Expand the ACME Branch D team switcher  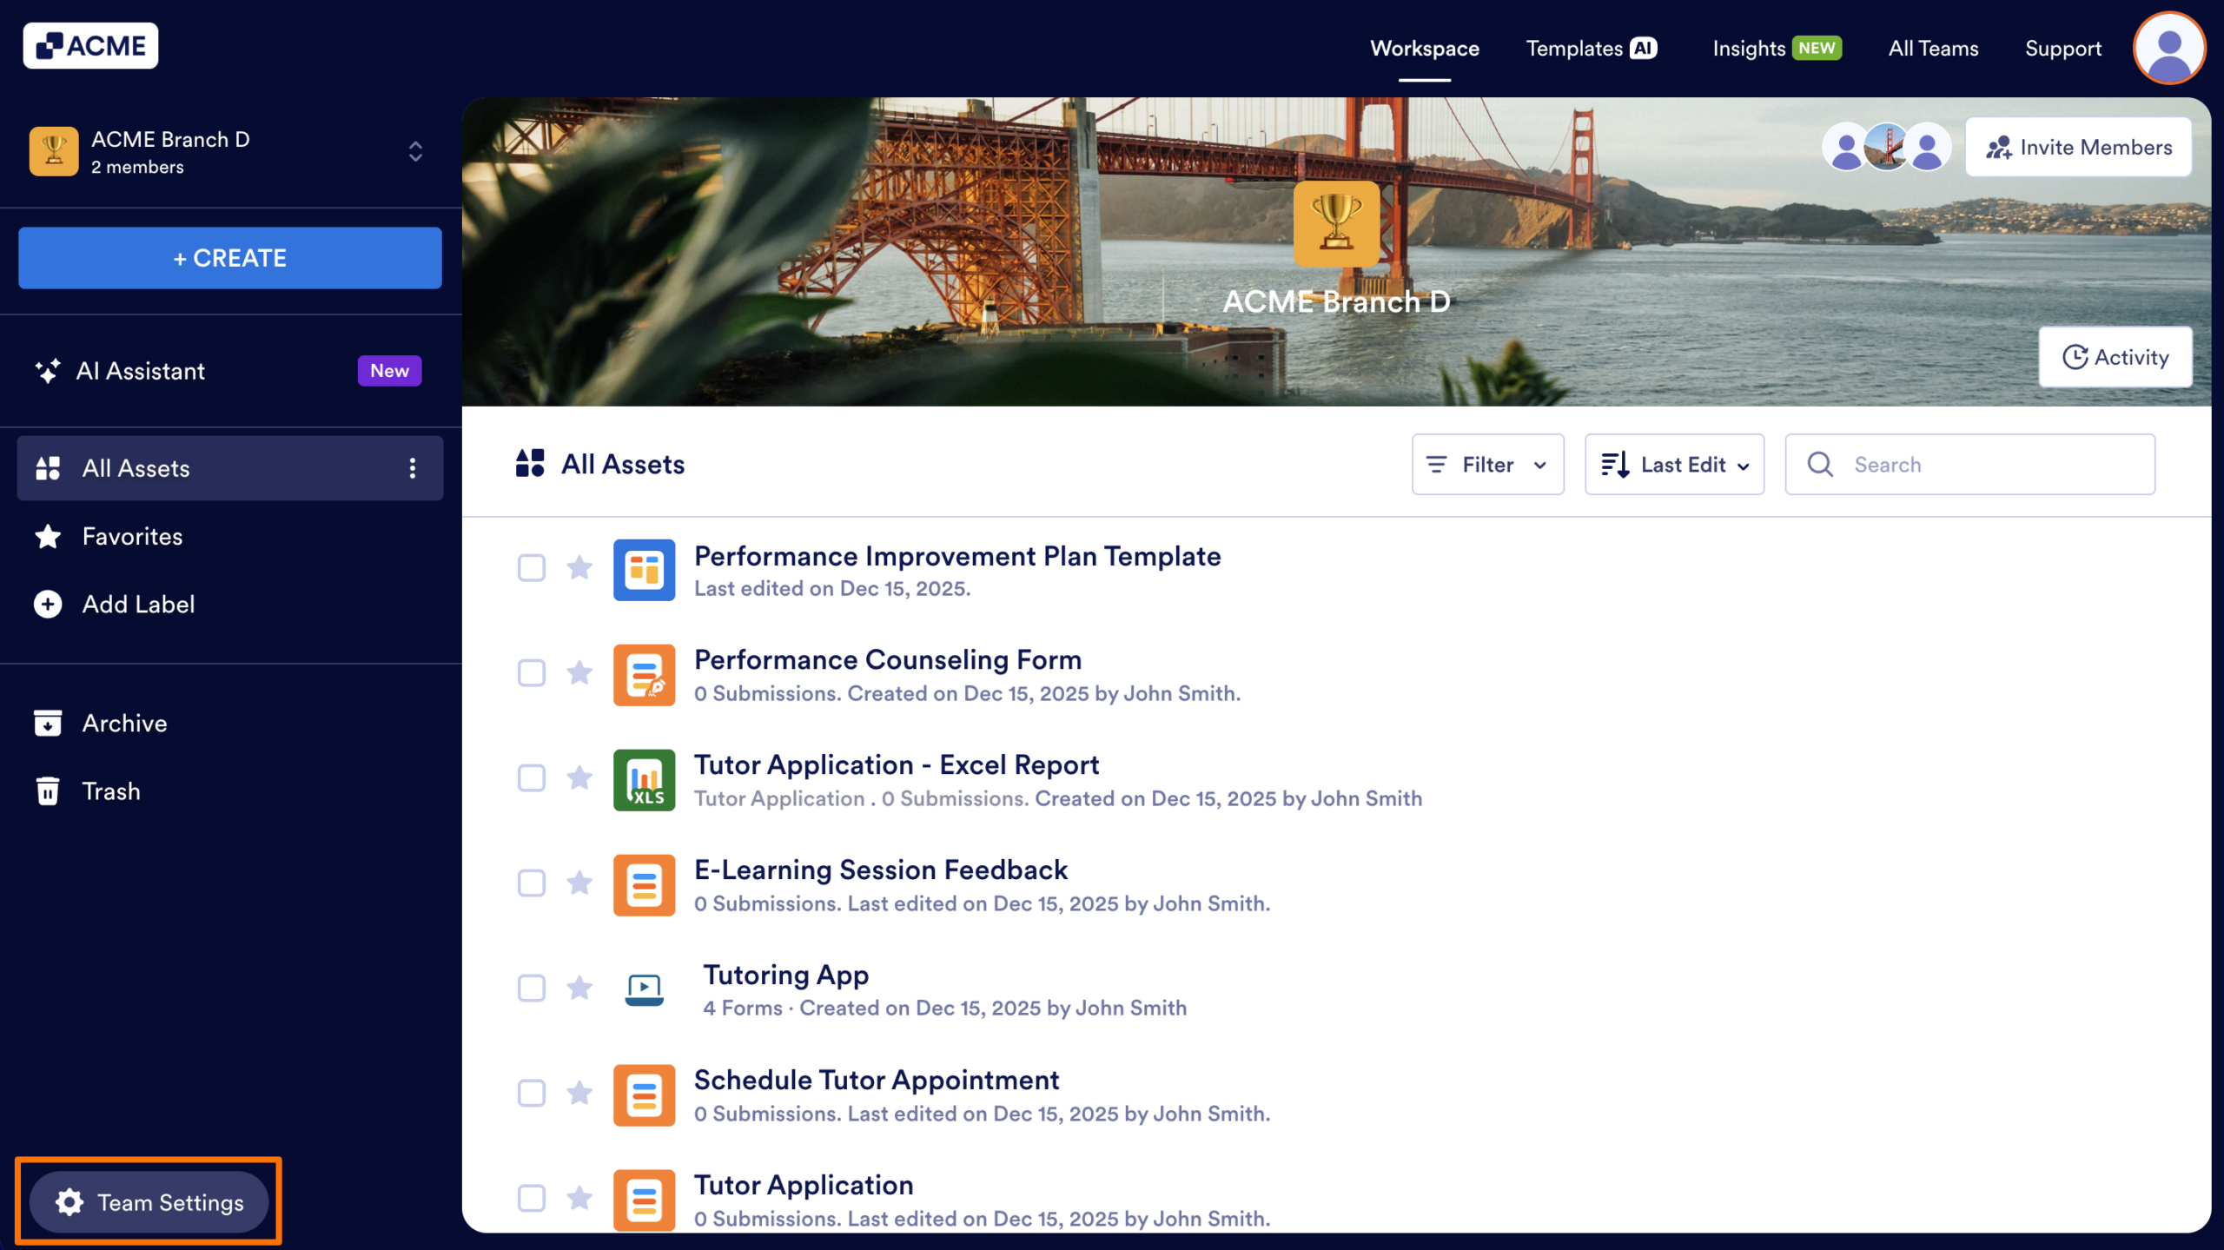point(415,151)
